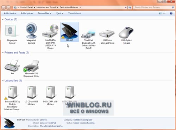
Task: Select the ThinkPad Bluetooth device icon
Action: 88,34
